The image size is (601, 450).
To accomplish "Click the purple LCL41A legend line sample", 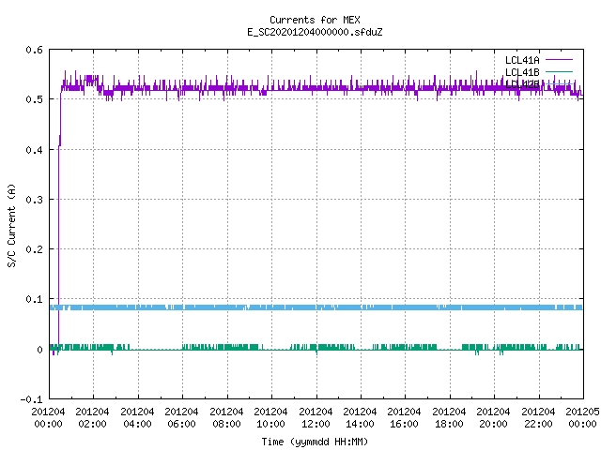I will pyautogui.click(x=559, y=60).
